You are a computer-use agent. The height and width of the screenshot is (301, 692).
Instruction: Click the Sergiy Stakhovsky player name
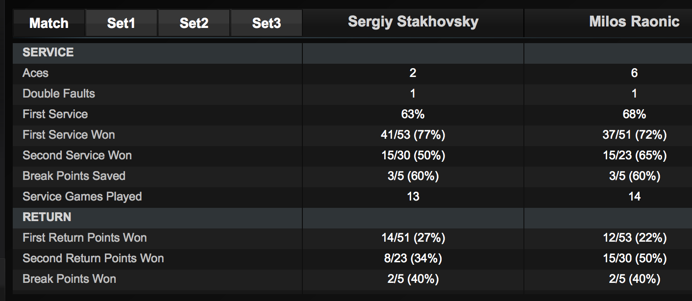413,22
